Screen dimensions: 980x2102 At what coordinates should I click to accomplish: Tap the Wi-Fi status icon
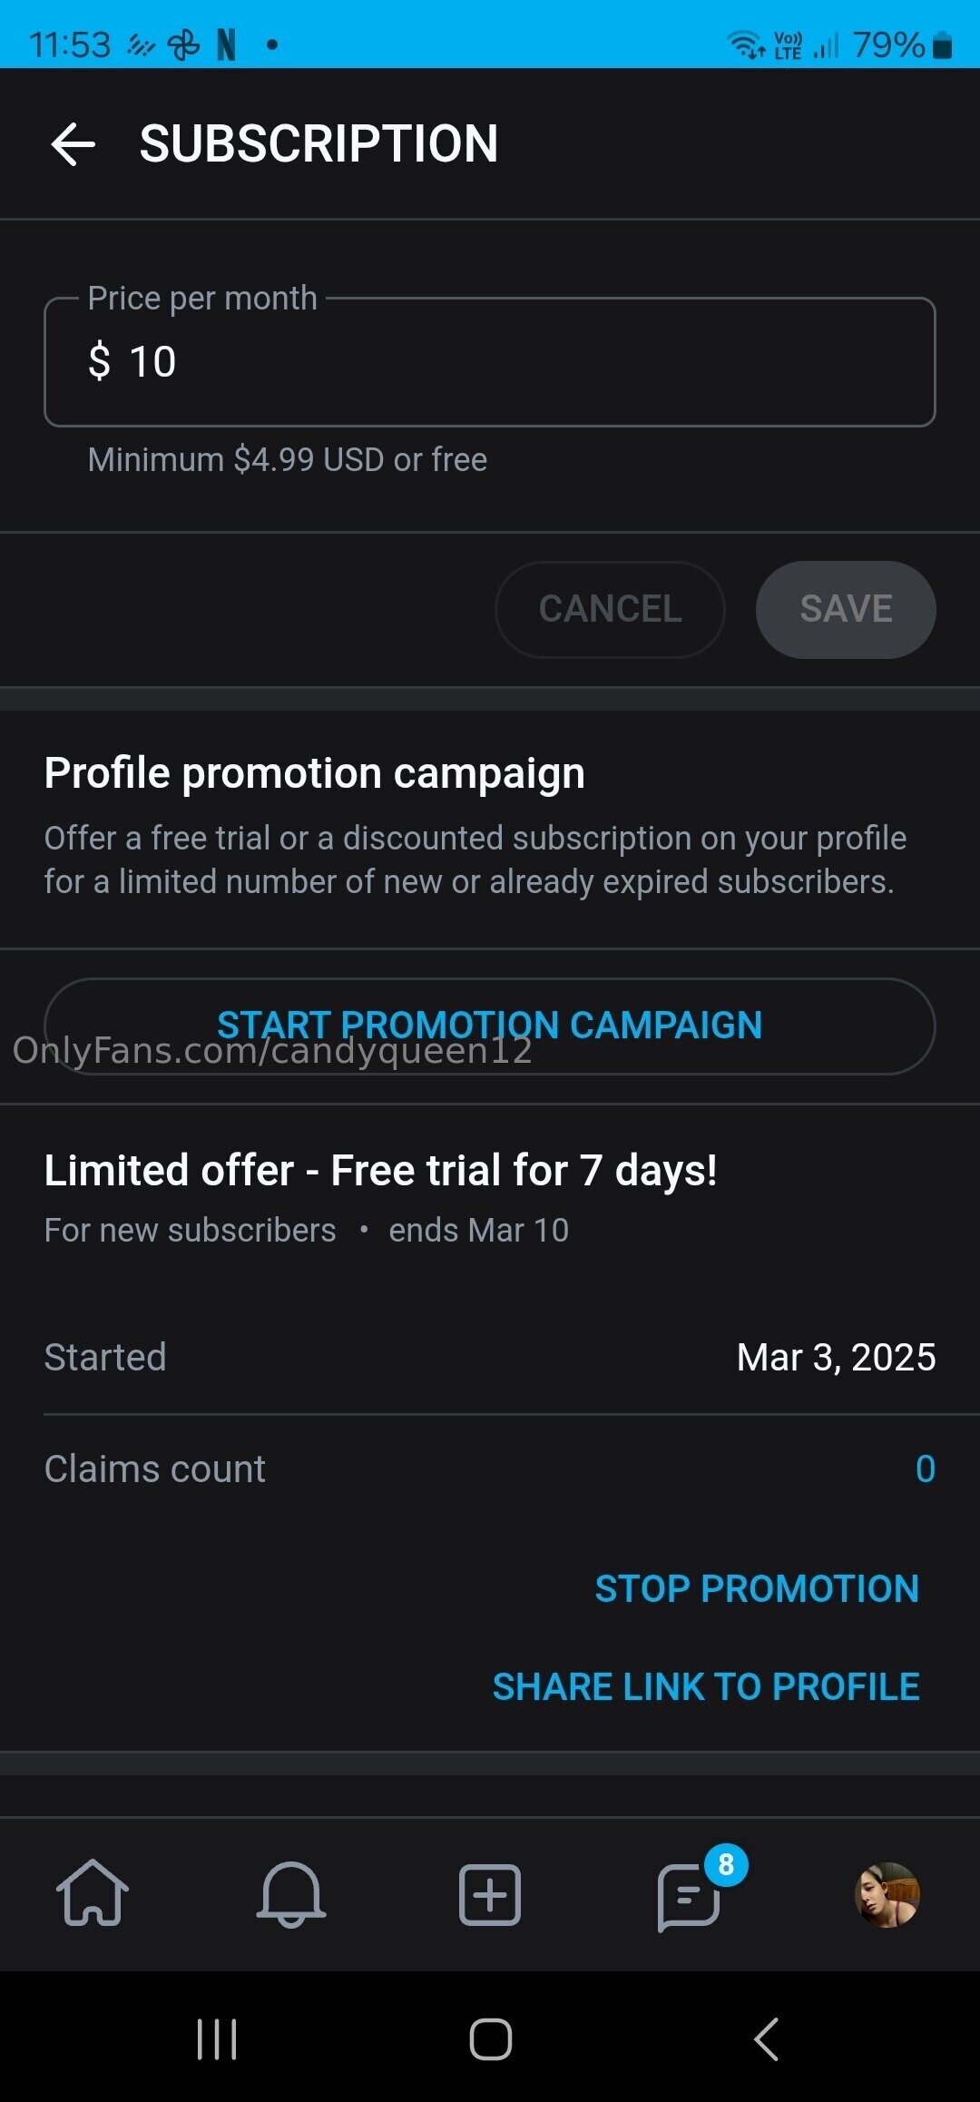coord(746,44)
